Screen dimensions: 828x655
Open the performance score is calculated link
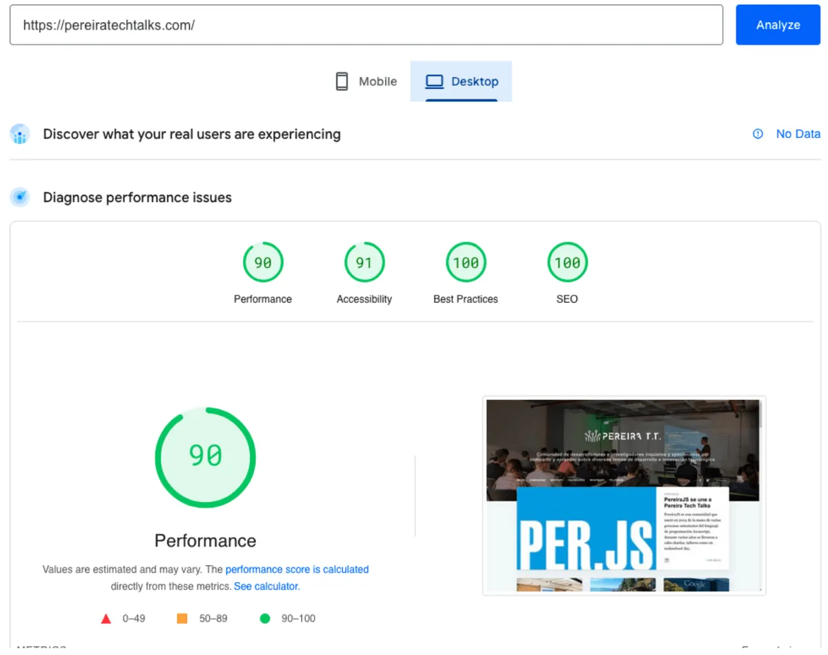click(297, 570)
